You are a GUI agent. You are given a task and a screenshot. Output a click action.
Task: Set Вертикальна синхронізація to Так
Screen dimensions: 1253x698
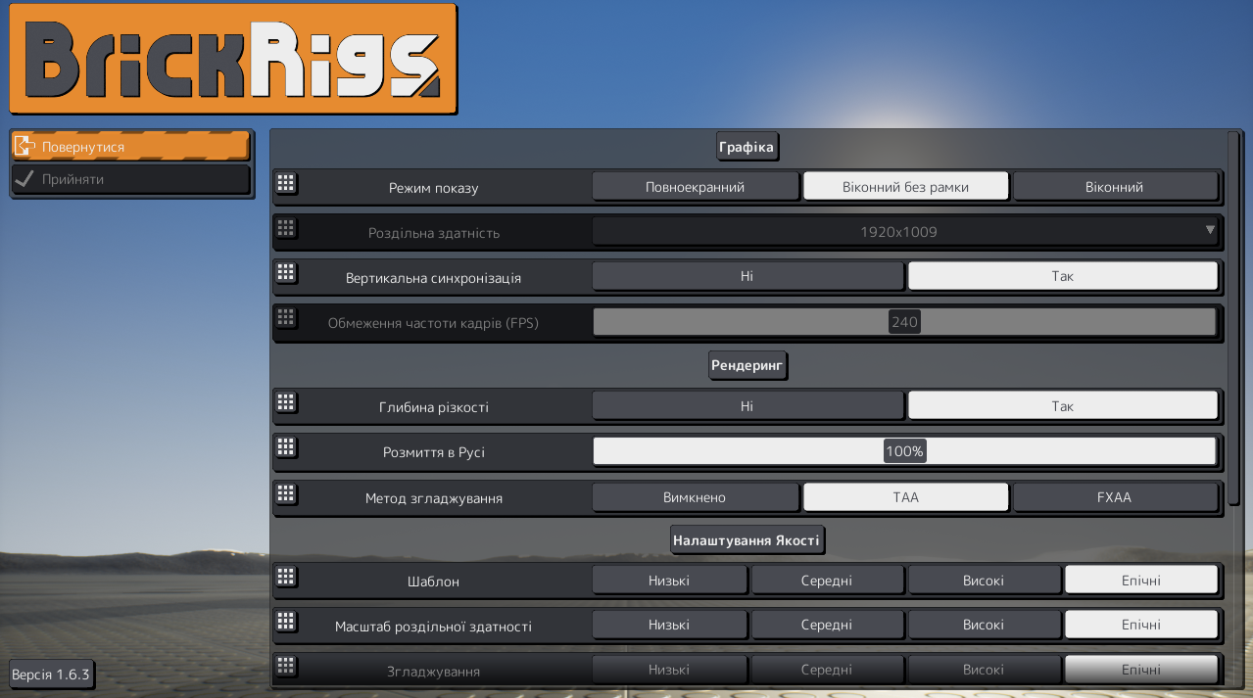point(1063,277)
